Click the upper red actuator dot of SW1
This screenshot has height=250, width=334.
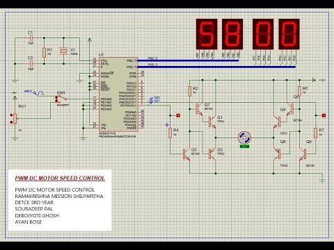tap(56, 97)
